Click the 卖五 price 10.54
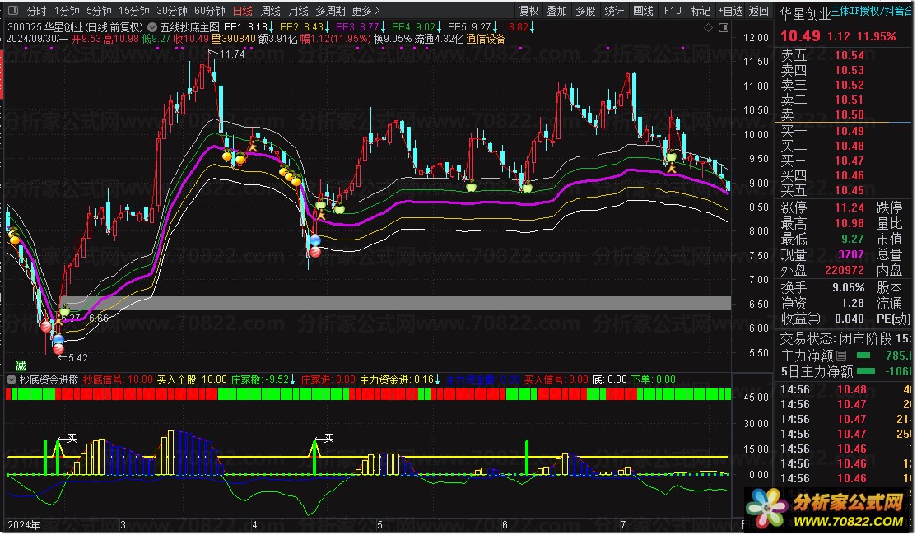The image size is (917, 535). [x=850, y=55]
